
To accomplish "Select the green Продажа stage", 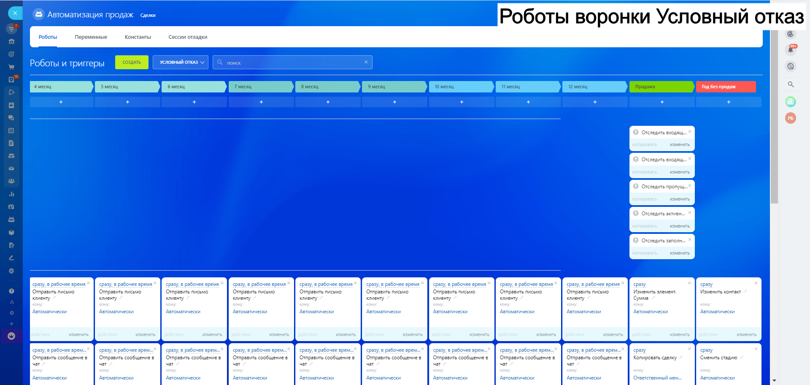I will pyautogui.click(x=661, y=87).
